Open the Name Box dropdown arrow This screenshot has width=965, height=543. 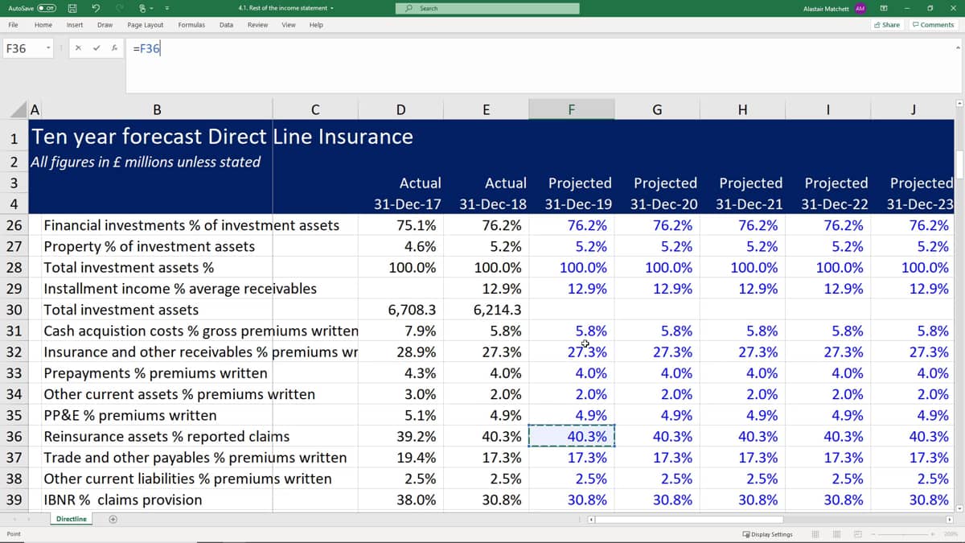pyautogui.click(x=48, y=48)
